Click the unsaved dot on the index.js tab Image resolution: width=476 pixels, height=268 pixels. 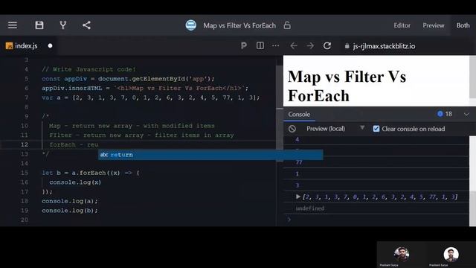[x=50, y=46]
